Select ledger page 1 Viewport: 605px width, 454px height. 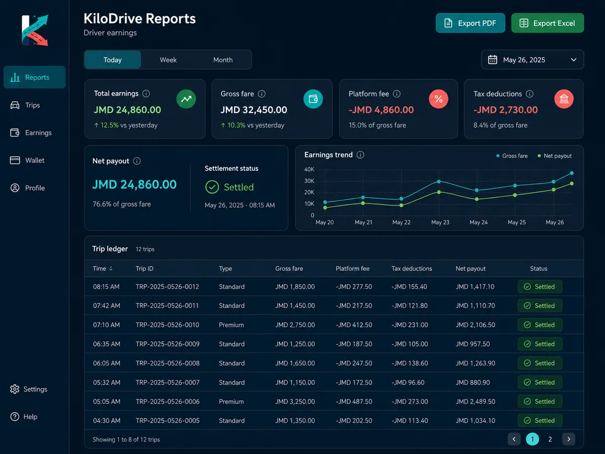532,439
